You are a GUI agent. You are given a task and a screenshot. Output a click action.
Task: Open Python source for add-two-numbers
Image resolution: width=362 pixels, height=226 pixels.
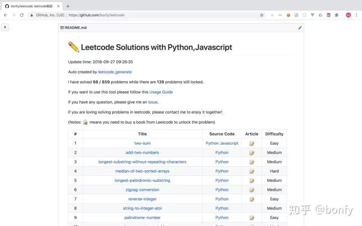coord(222,153)
